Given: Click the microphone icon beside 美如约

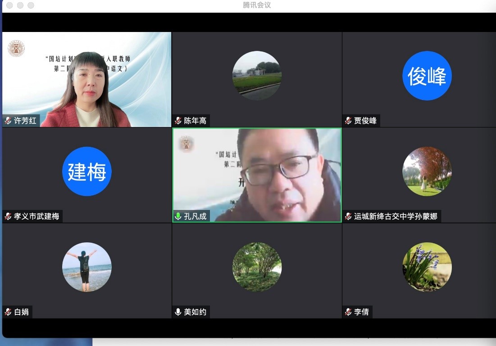Looking at the screenshot, I should tap(178, 312).
